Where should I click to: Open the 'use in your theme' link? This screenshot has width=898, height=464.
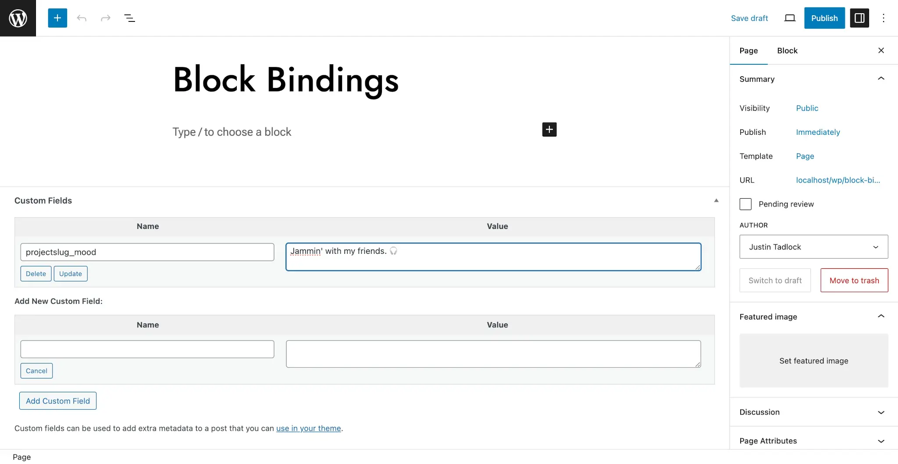coord(309,429)
